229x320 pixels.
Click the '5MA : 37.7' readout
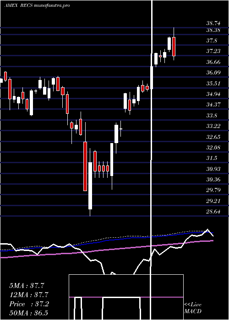(27, 286)
